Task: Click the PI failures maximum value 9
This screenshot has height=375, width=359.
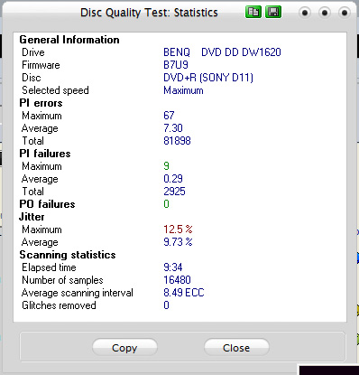Action: [x=166, y=166]
